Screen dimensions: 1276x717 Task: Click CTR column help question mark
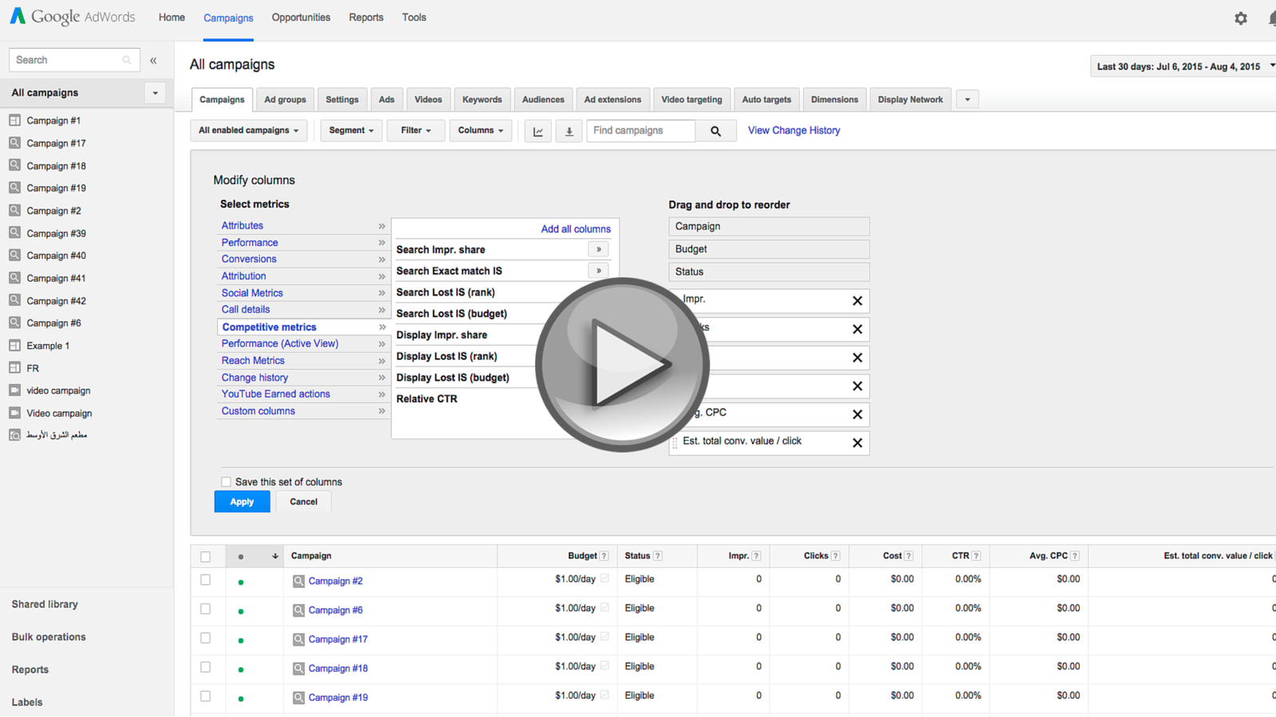pos(976,556)
